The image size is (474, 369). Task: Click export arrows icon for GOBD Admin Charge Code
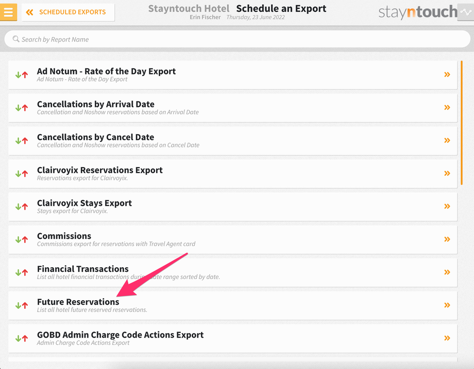pos(22,338)
